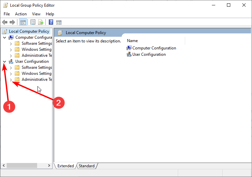Switch to the Standard tab
Image resolution: width=252 pixels, height=177 pixels.
pos(87,166)
